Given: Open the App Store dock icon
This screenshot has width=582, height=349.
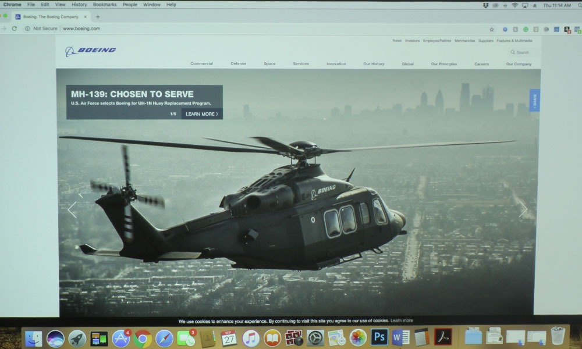Looking at the screenshot, I should coord(120,339).
